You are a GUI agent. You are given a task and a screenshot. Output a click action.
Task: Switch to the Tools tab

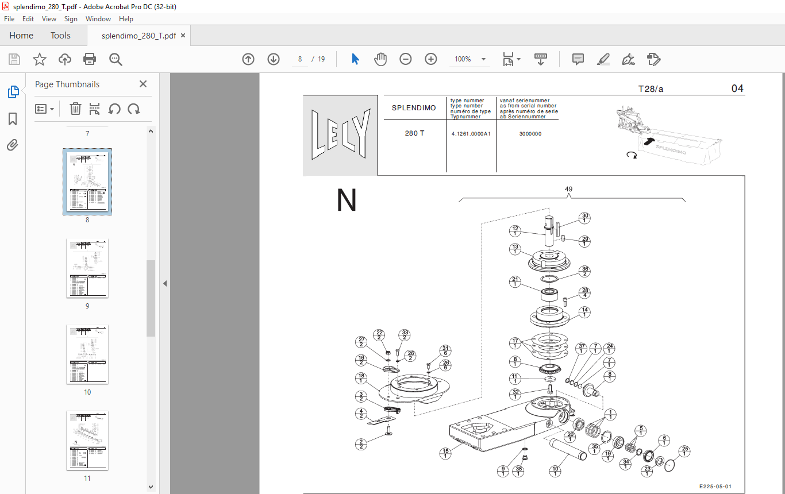click(60, 36)
